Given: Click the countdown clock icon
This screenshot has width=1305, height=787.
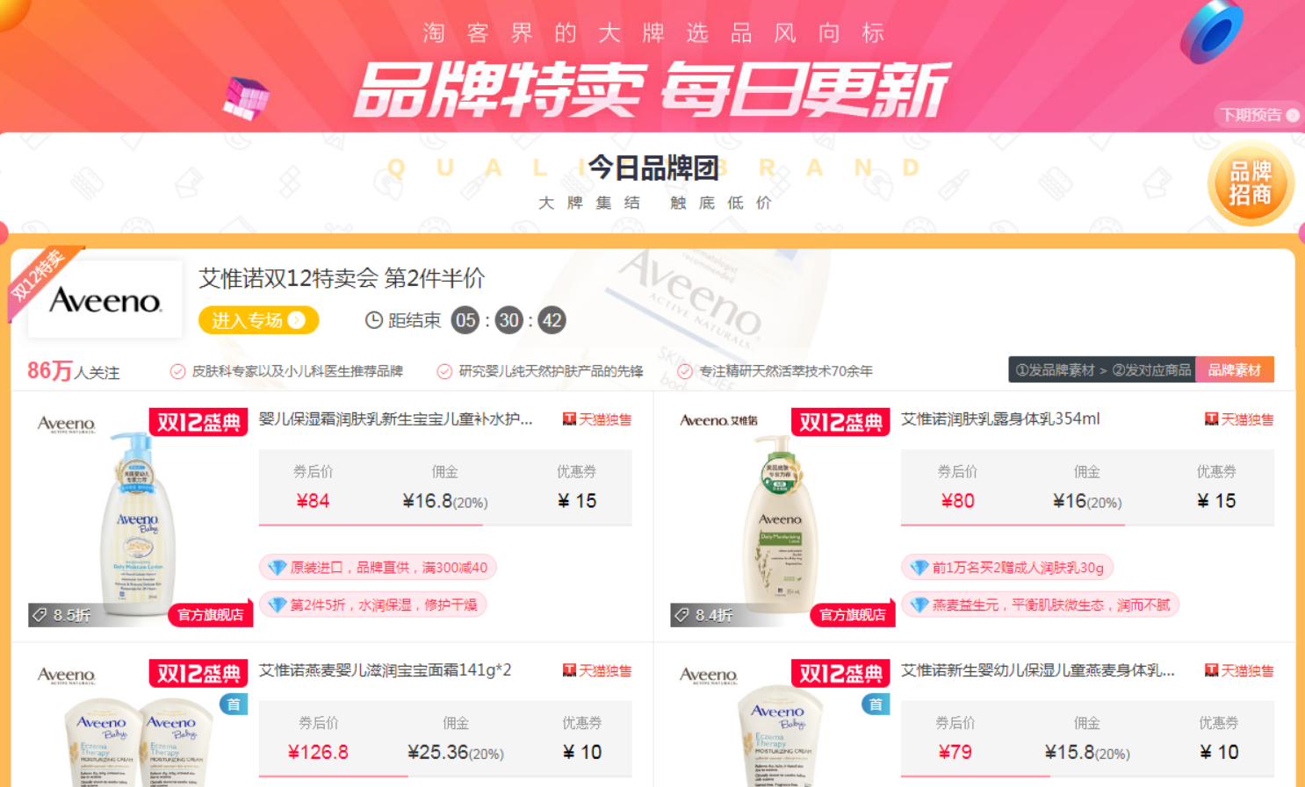Looking at the screenshot, I should click(373, 320).
